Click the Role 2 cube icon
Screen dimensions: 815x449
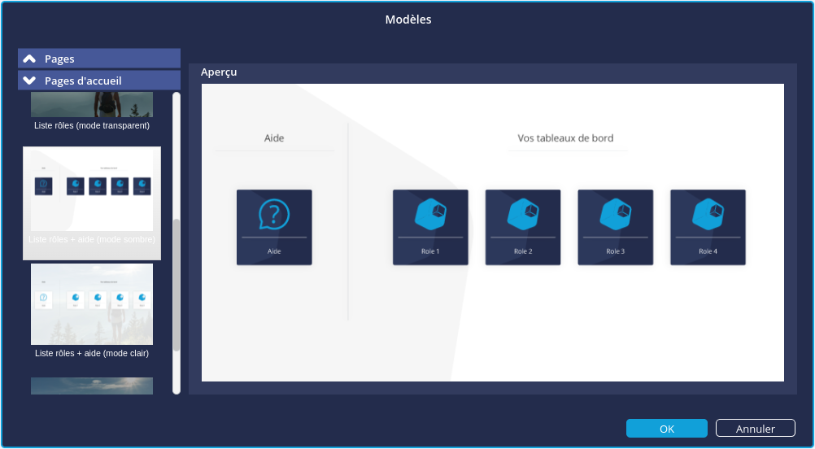tap(523, 214)
